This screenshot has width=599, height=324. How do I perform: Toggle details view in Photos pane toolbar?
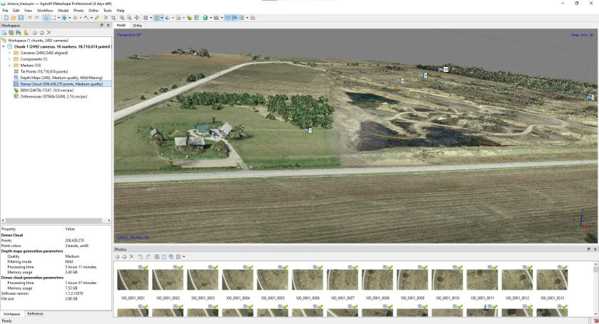tap(170, 256)
